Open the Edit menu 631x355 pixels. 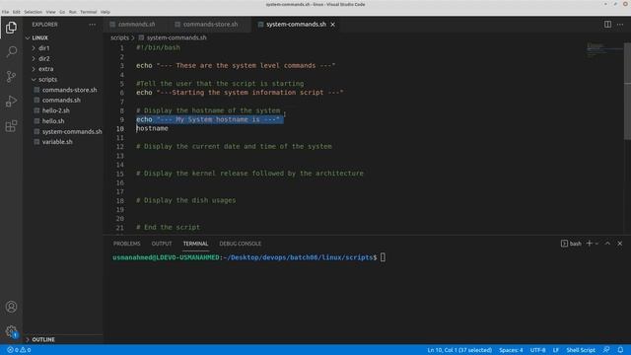coord(16,12)
